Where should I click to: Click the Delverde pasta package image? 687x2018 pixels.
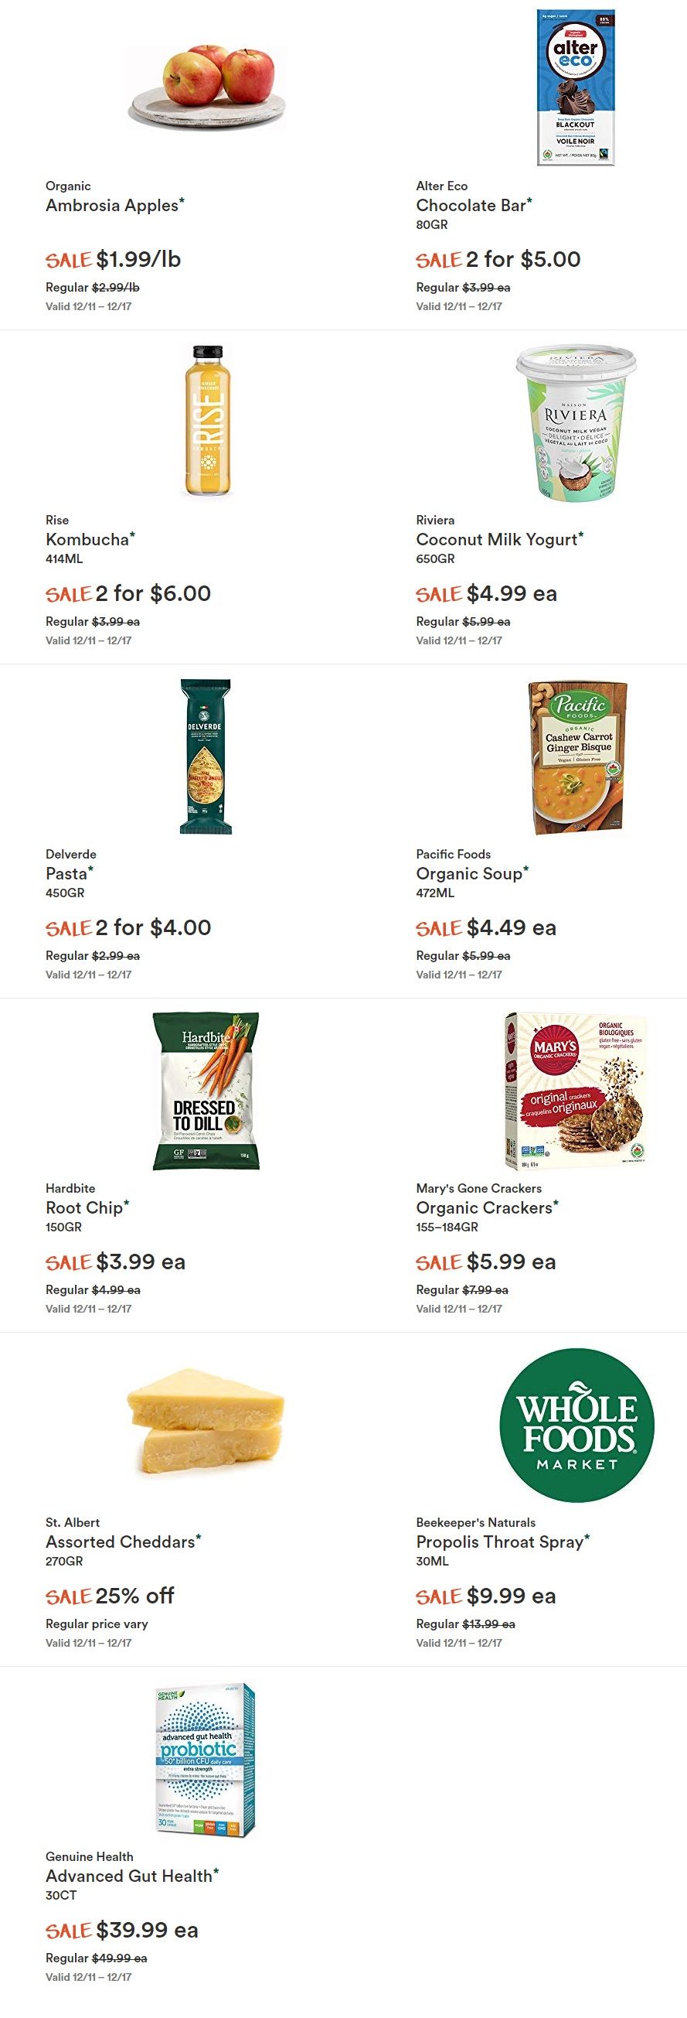[206, 756]
